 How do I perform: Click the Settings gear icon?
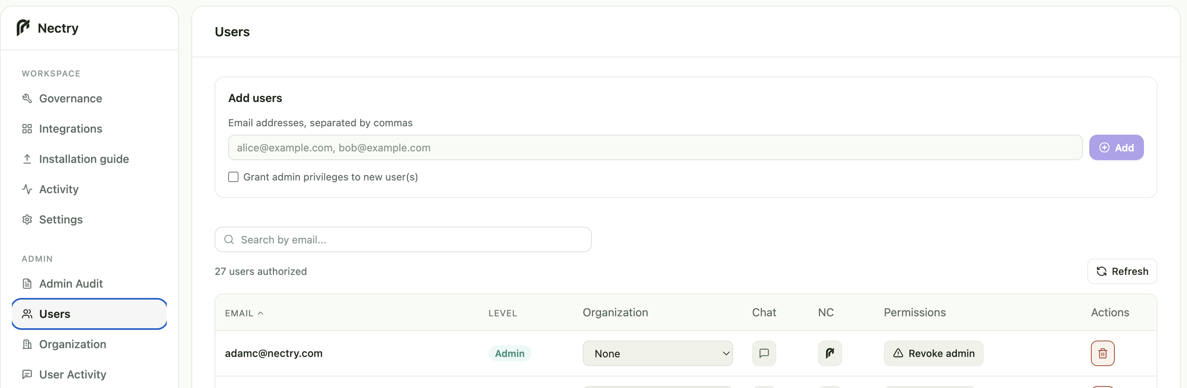[27, 220]
